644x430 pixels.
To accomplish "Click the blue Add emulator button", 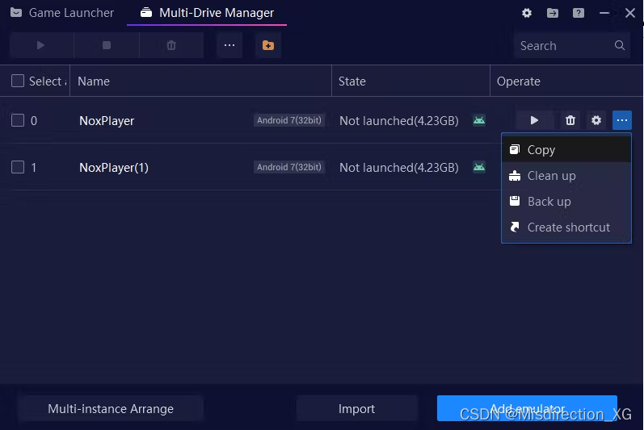I will [527, 408].
